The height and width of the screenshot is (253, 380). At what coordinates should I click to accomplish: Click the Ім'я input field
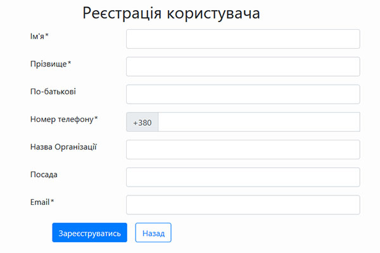click(x=243, y=39)
